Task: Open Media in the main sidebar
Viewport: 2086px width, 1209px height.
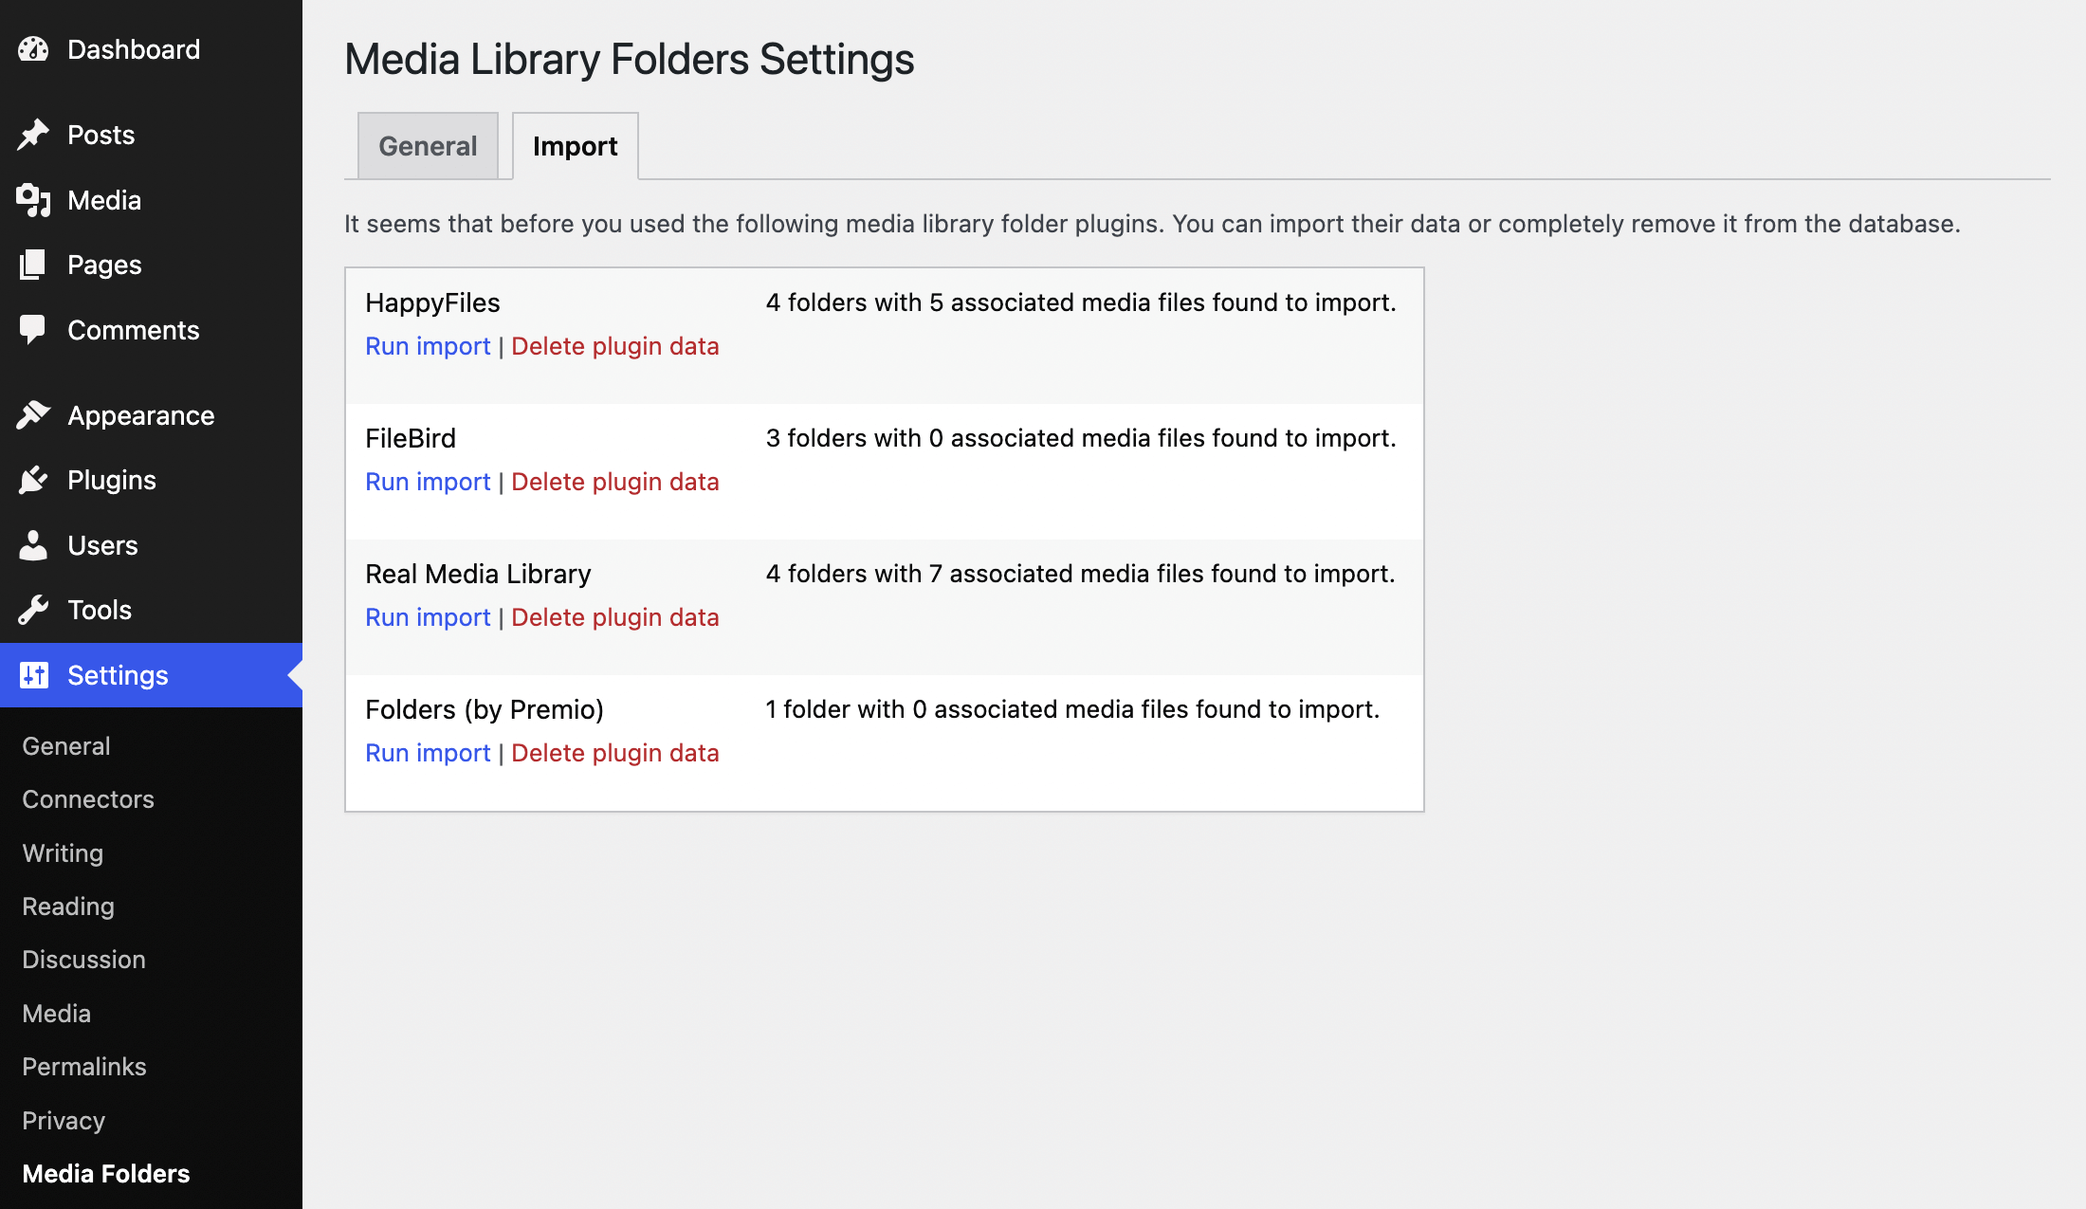Action: point(104,200)
